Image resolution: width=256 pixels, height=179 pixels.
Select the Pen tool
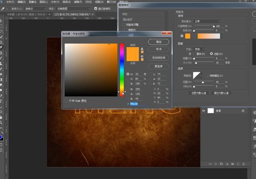tap(1, 96)
